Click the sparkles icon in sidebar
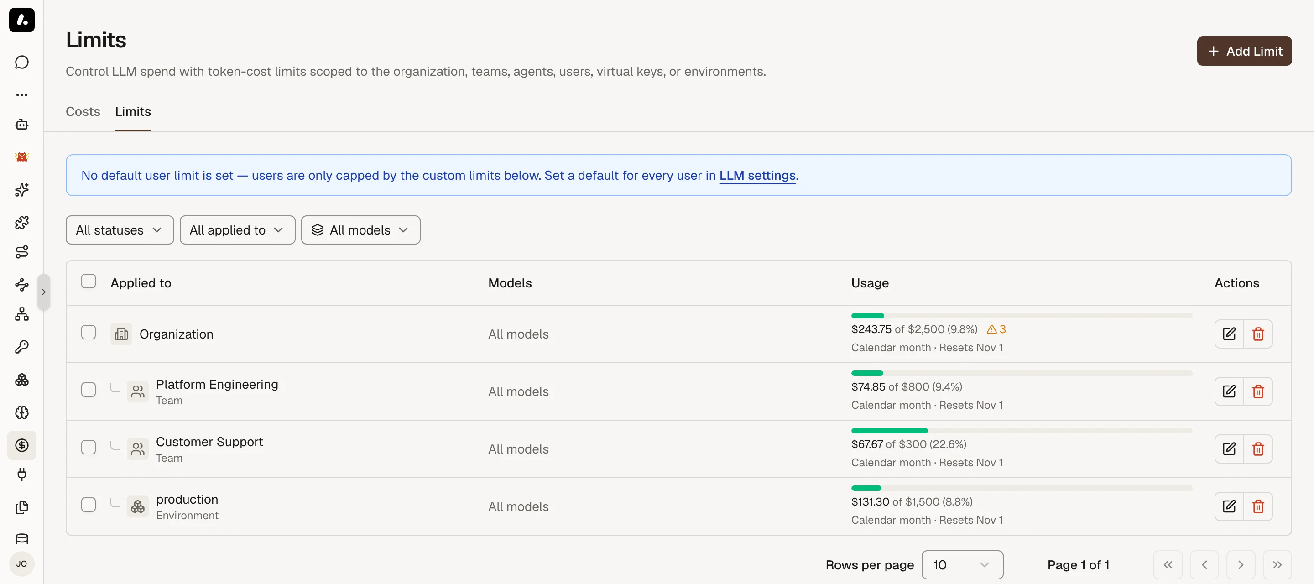Image resolution: width=1314 pixels, height=584 pixels. (21, 190)
